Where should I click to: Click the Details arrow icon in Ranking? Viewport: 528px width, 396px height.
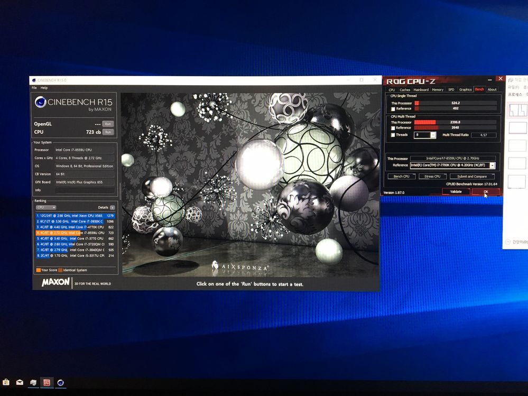click(x=112, y=207)
